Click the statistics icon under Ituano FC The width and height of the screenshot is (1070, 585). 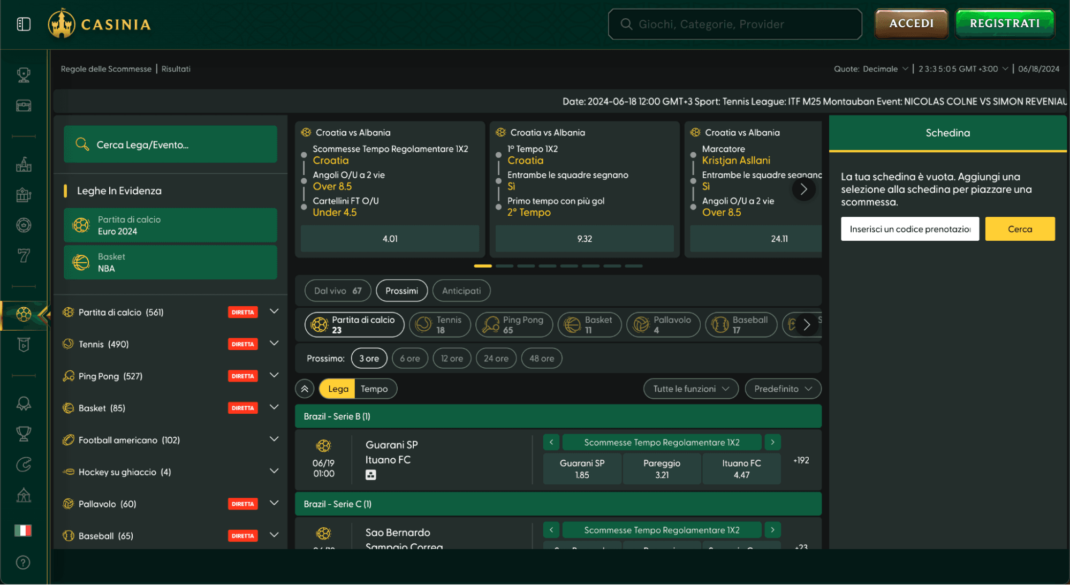(370, 475)
